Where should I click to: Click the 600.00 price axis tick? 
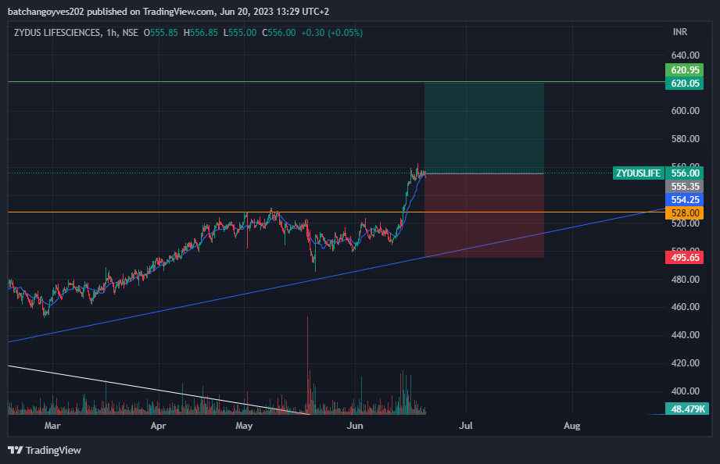click(x=685, y=111)
